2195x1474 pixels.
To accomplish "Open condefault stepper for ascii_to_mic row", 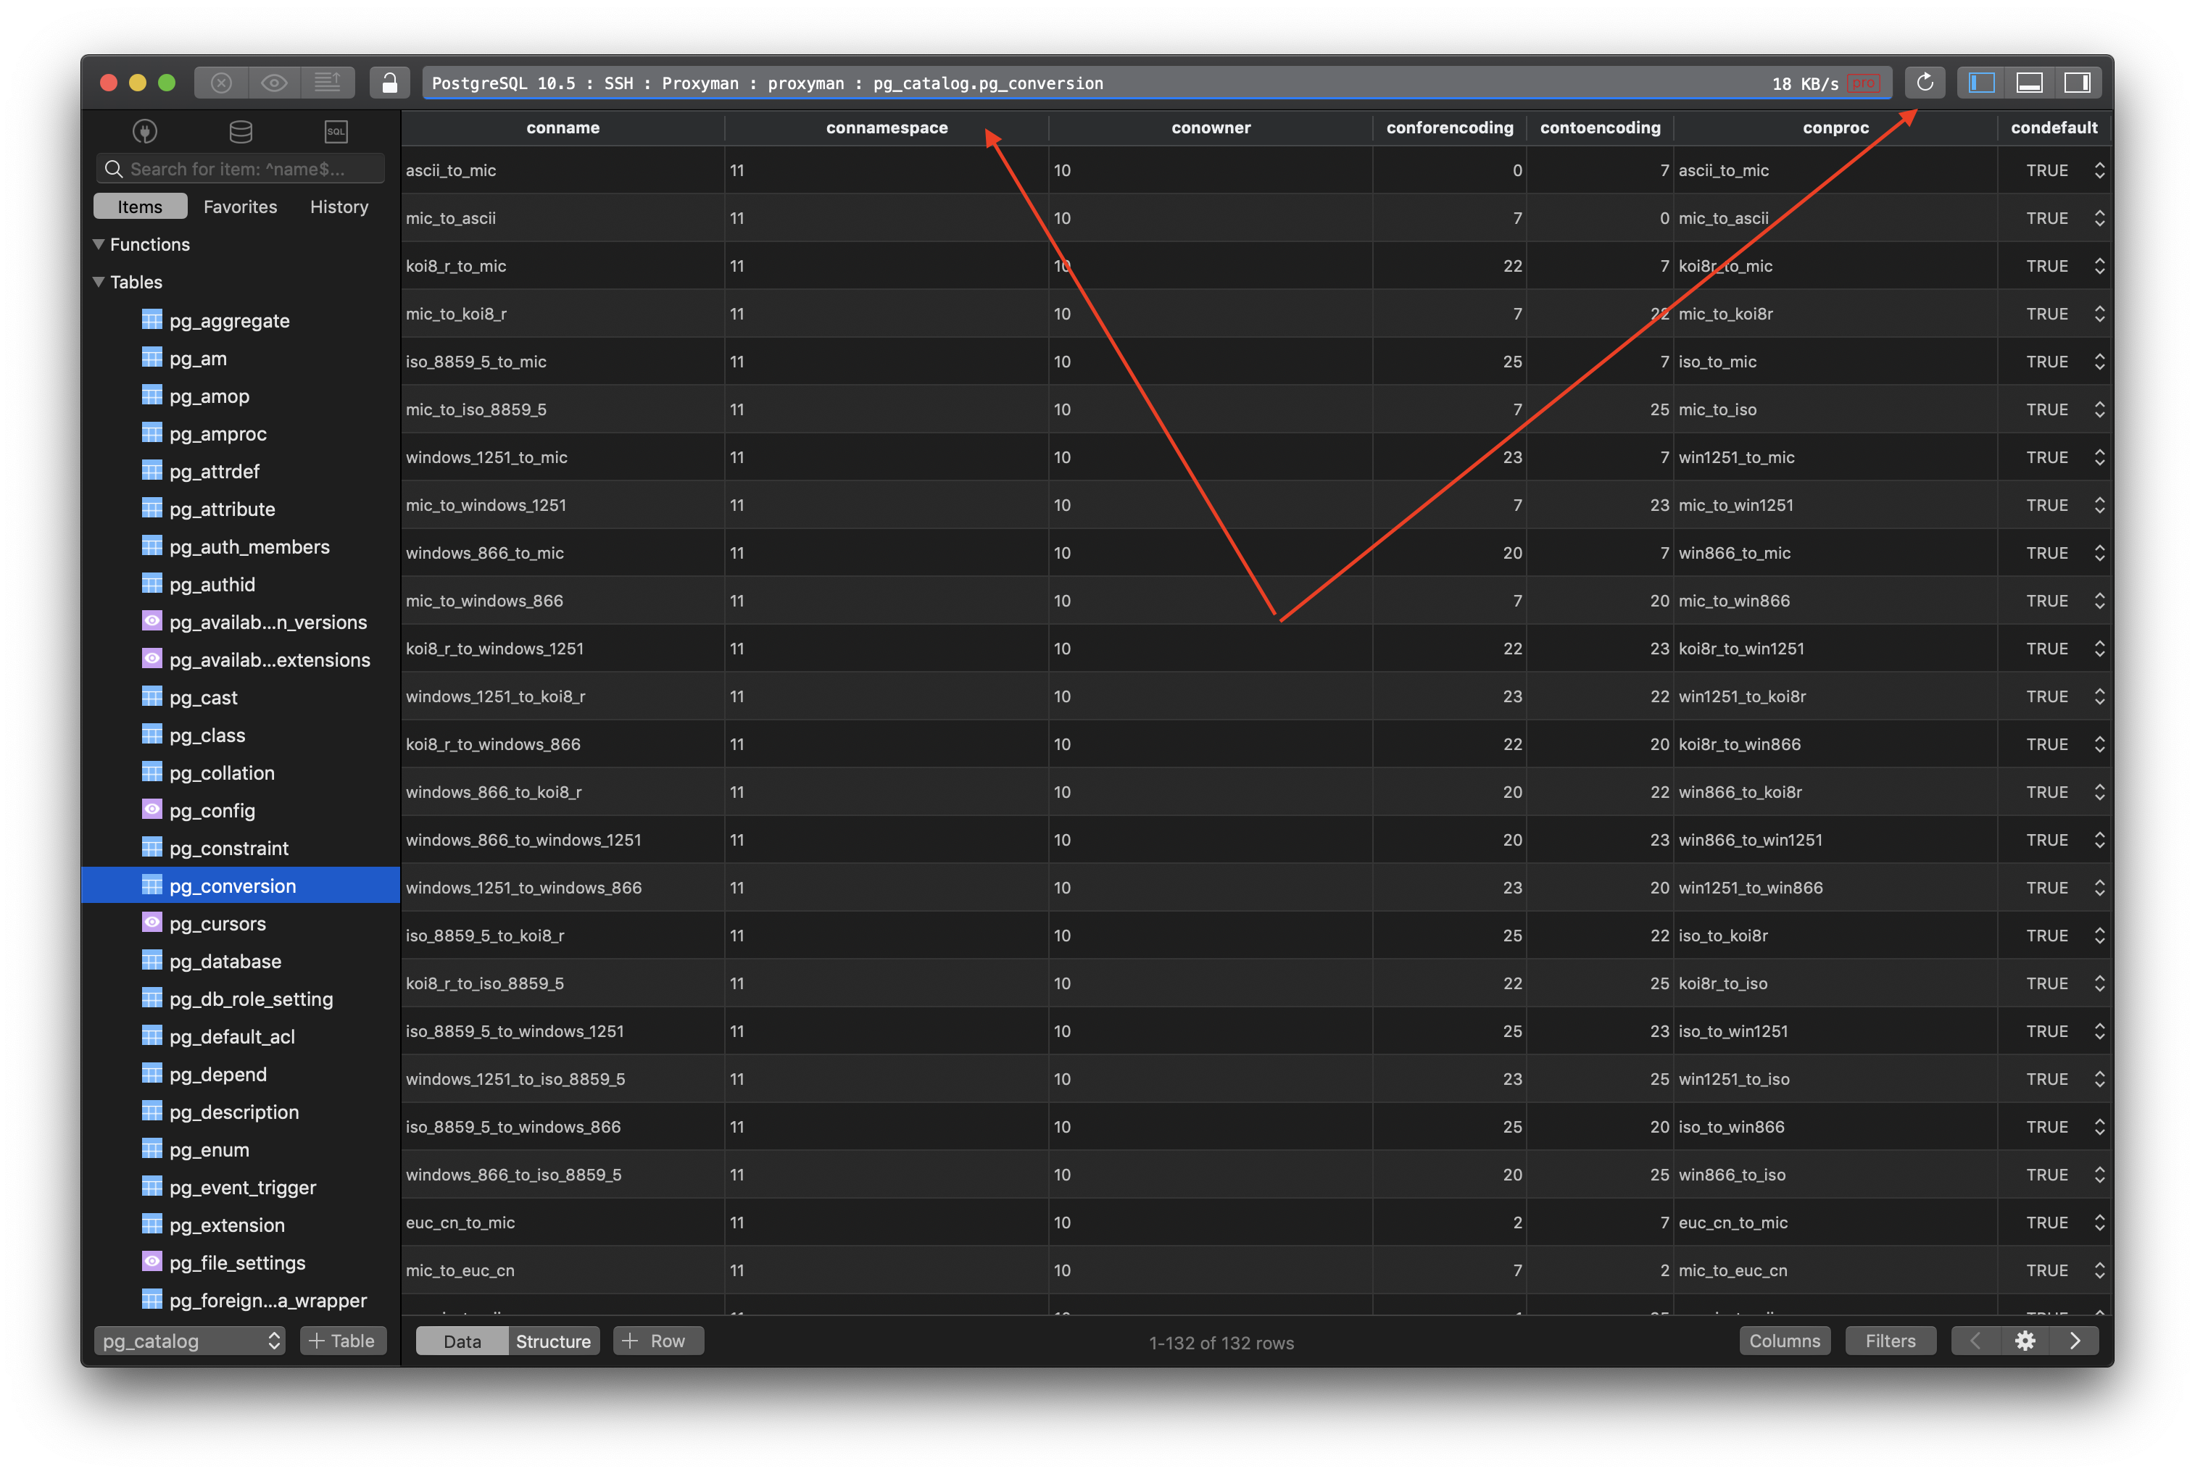I will coord(2099,170).
